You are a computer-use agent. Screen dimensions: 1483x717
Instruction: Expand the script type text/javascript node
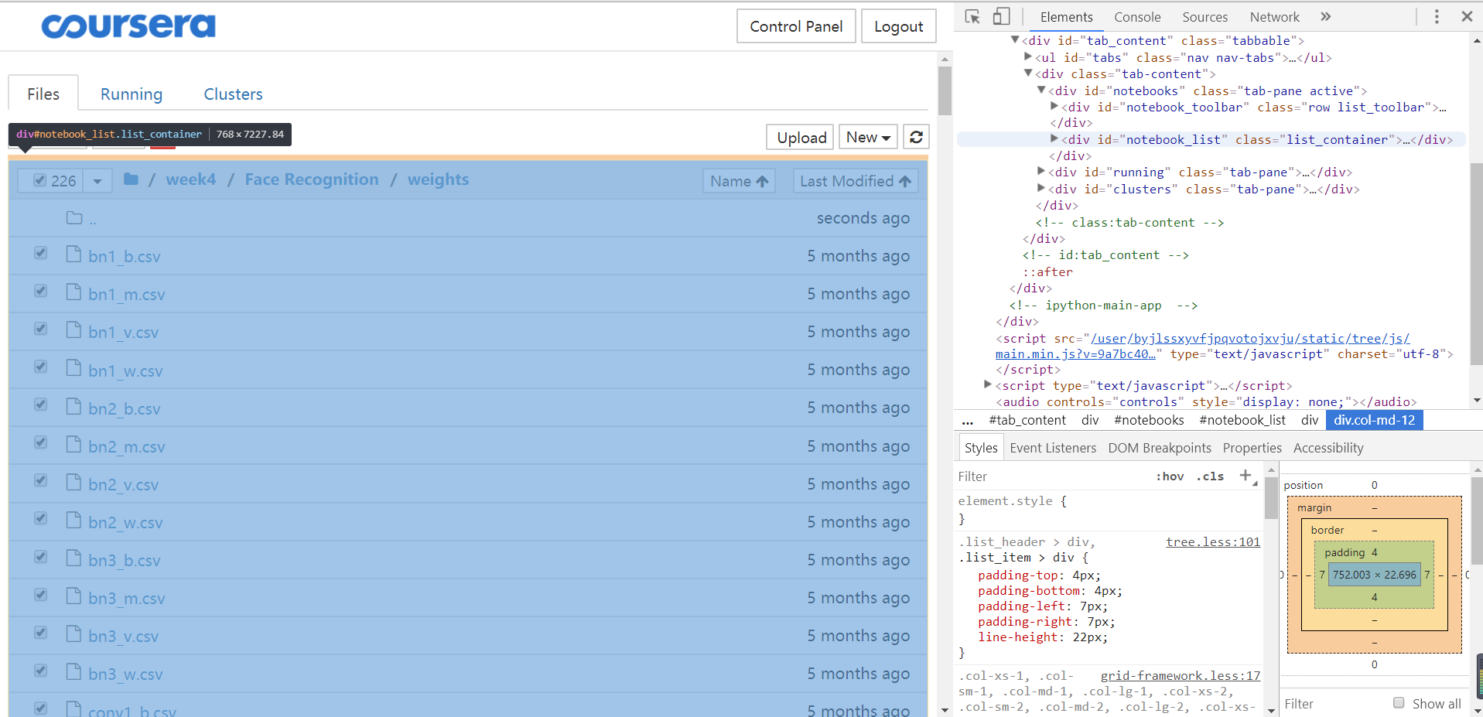(988, 384)
